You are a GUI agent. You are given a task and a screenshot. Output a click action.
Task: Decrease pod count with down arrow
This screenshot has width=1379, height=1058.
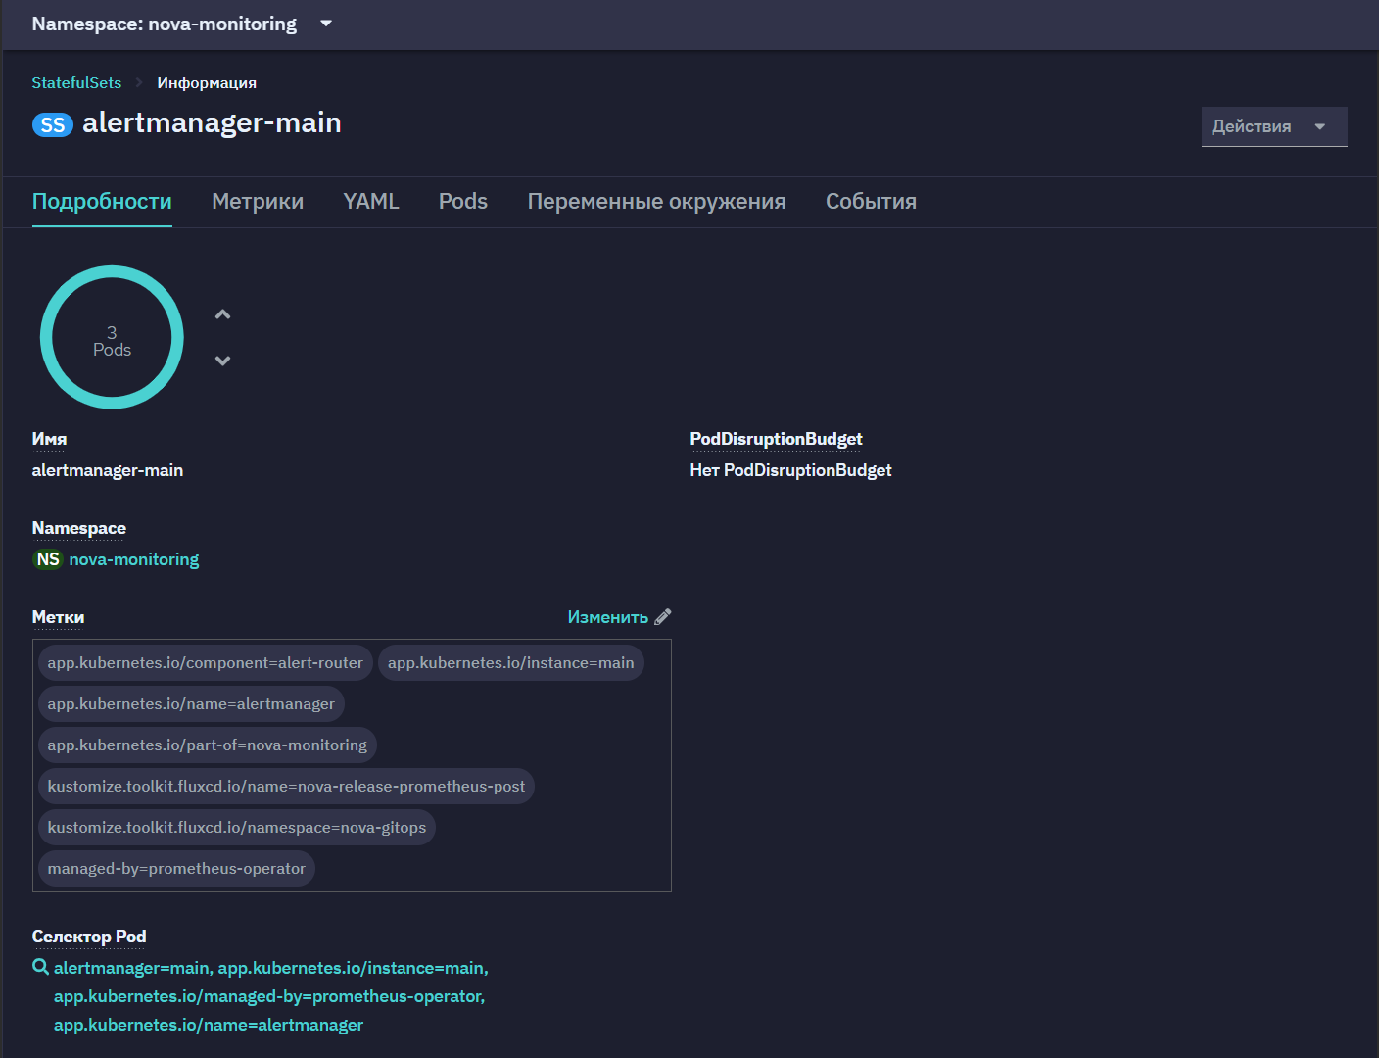[x=222, y=361]
